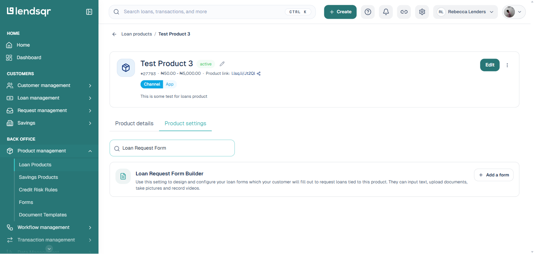Screen dimensions: 534x254
Task: Click the Home house icon in the sidebar
Action: click(9, 45)
